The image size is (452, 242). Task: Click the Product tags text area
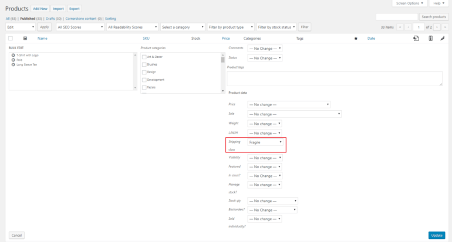click(x=335, y=79)
